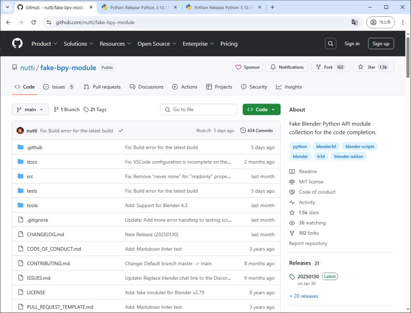The image size is (411, 313).
Task: Open the + 20 releases link
Action: (303, 296)
